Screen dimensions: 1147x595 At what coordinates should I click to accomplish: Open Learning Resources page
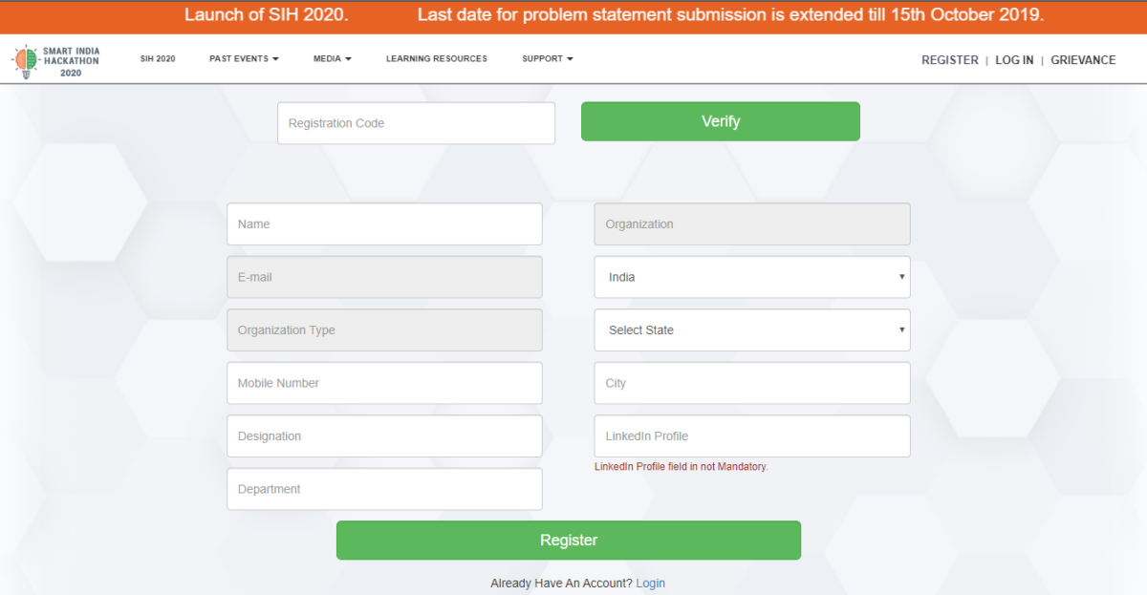point(437,59)
